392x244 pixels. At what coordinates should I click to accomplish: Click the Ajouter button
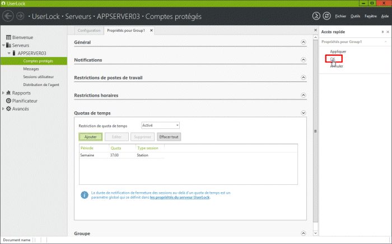[91, 137]
